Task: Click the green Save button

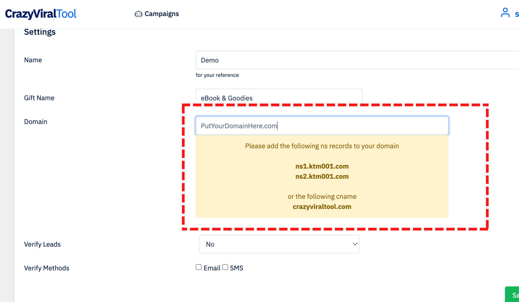Action: click(x=512, y=294)
